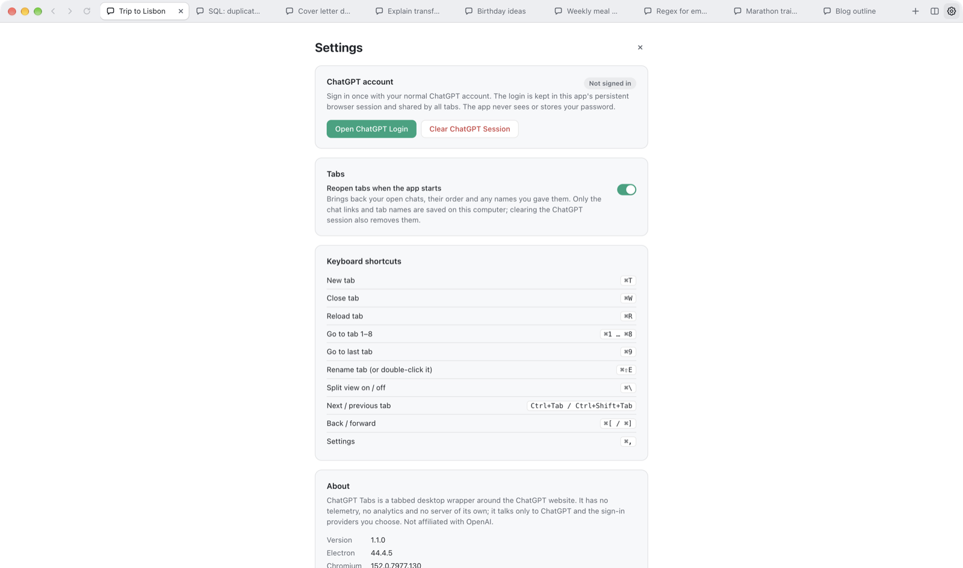Image resolution: width=963 pixels, height=568 pixels.
Task: Open a new tab with plus icon
Action: click(915, 11)
